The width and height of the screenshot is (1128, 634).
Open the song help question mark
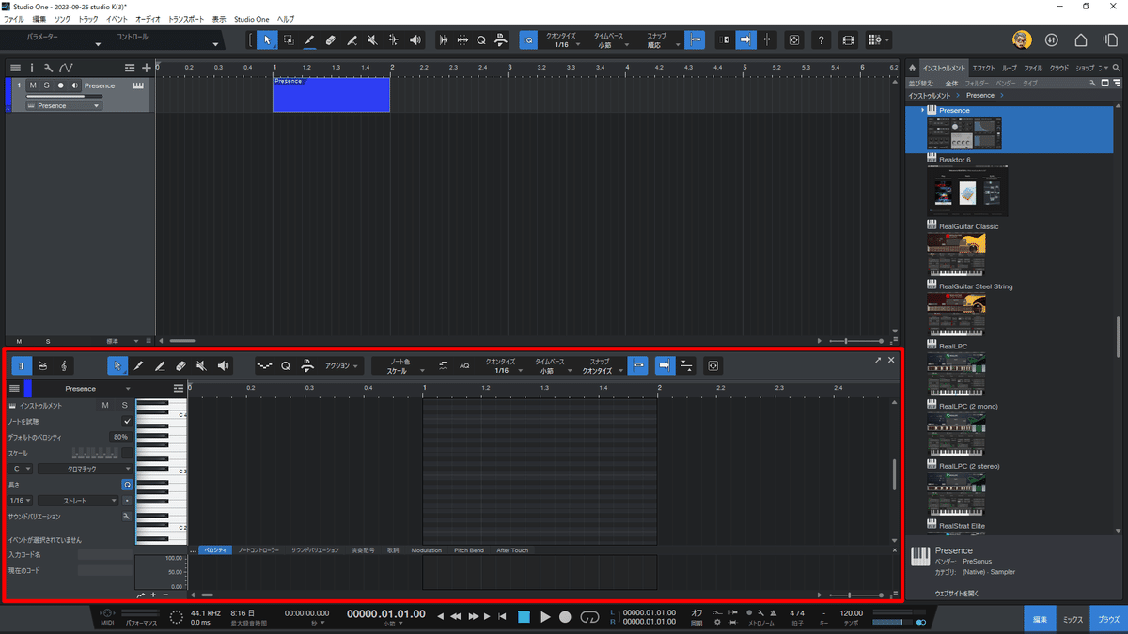coord(822,40)
